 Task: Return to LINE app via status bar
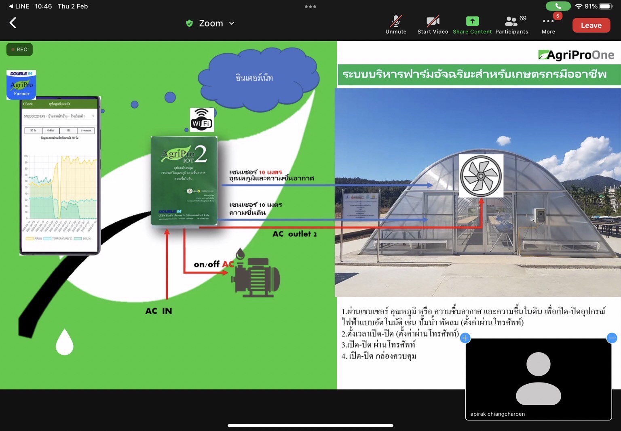pos(19,6)
